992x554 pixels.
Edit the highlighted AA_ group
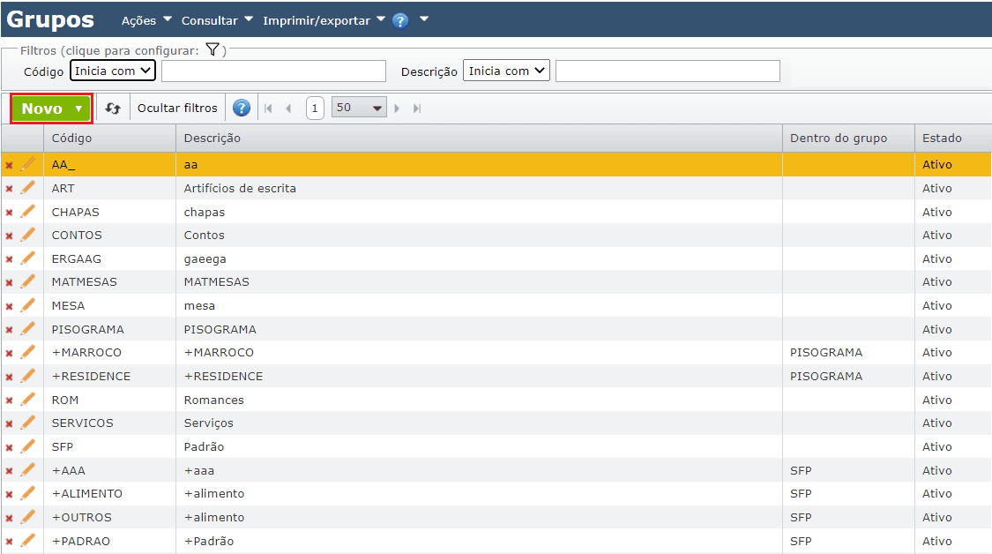point(27,164)
